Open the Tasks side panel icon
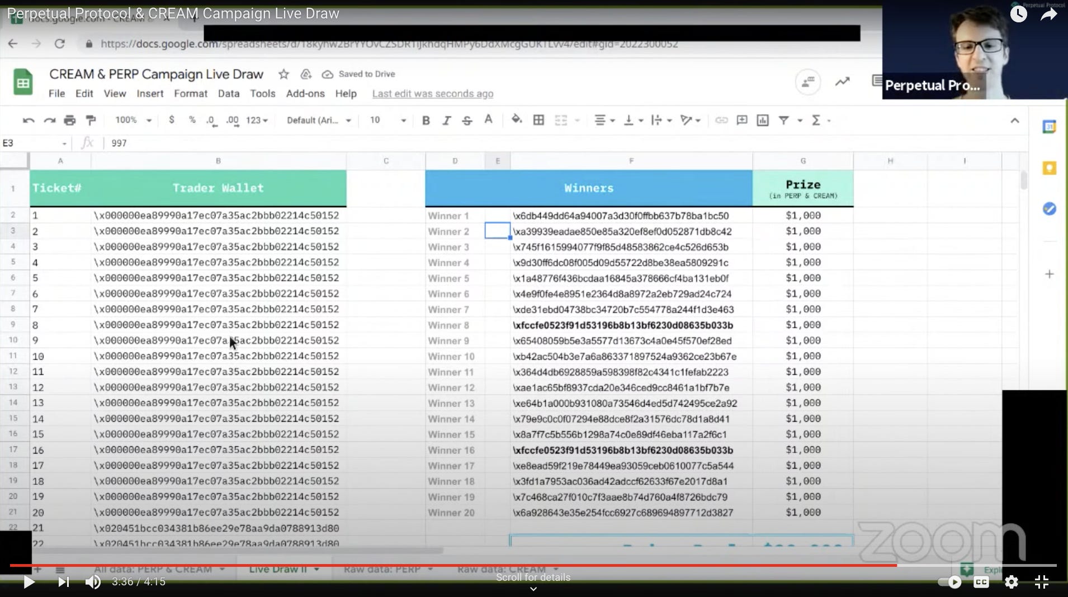Viewport: 1068px width, 597px height. 1050,208
